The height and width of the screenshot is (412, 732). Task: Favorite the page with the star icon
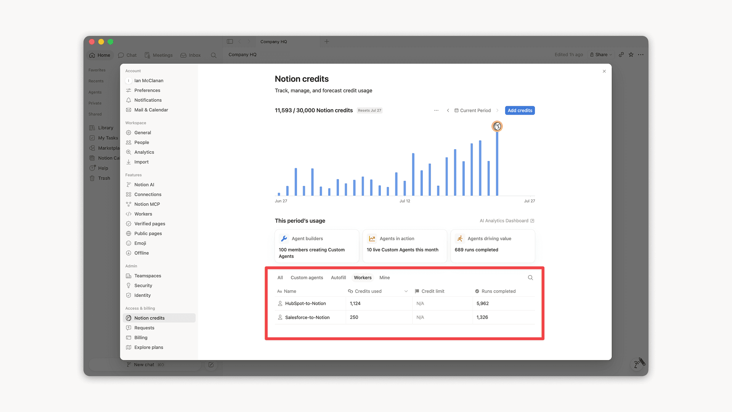[x=631, y=55]
